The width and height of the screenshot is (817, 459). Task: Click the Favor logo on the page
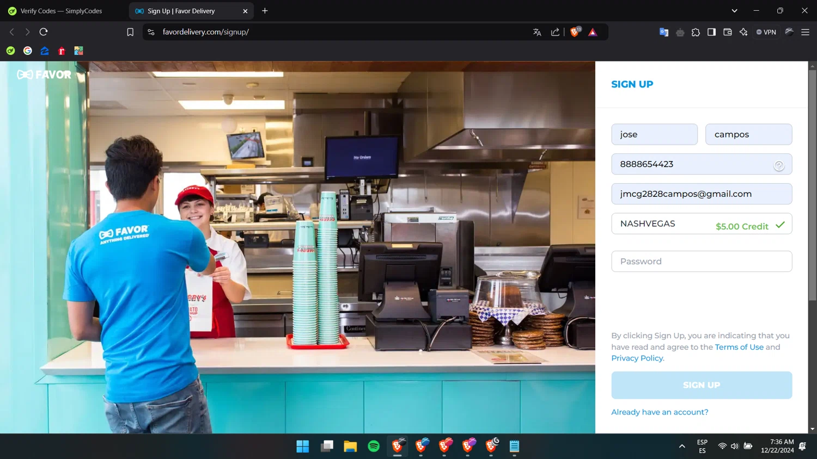pyautogui.click(x=44, y=75)
